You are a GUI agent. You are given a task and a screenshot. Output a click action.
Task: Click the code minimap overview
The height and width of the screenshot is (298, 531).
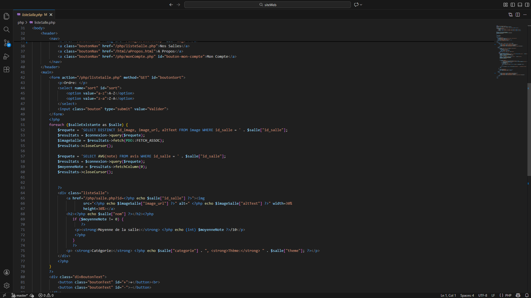[511, 52]
